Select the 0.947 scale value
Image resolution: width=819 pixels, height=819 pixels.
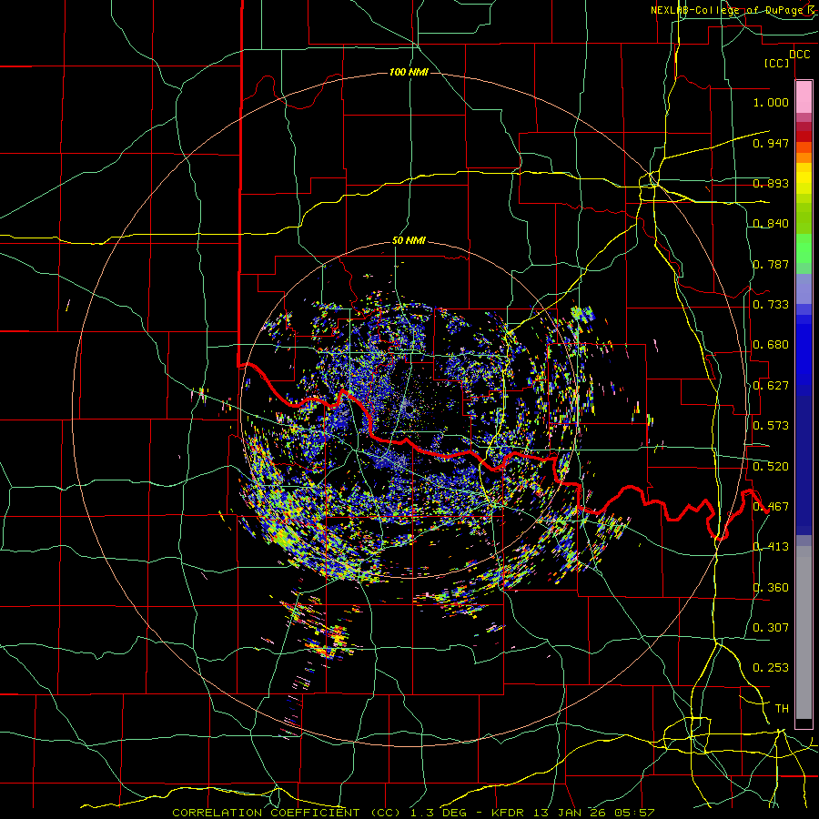[x=771, y=143]
